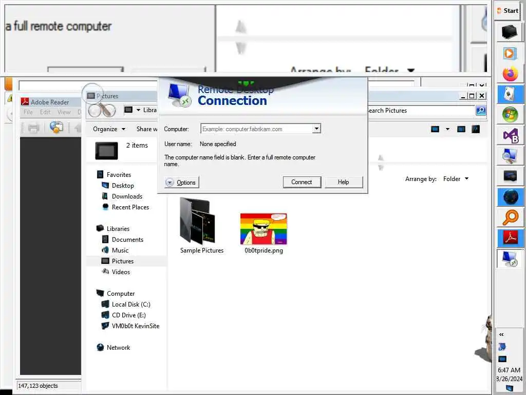This screenshot has width=526, height=395.
Task: Open address bar Libraries dropdown arrow
Action: coord(138,110)
